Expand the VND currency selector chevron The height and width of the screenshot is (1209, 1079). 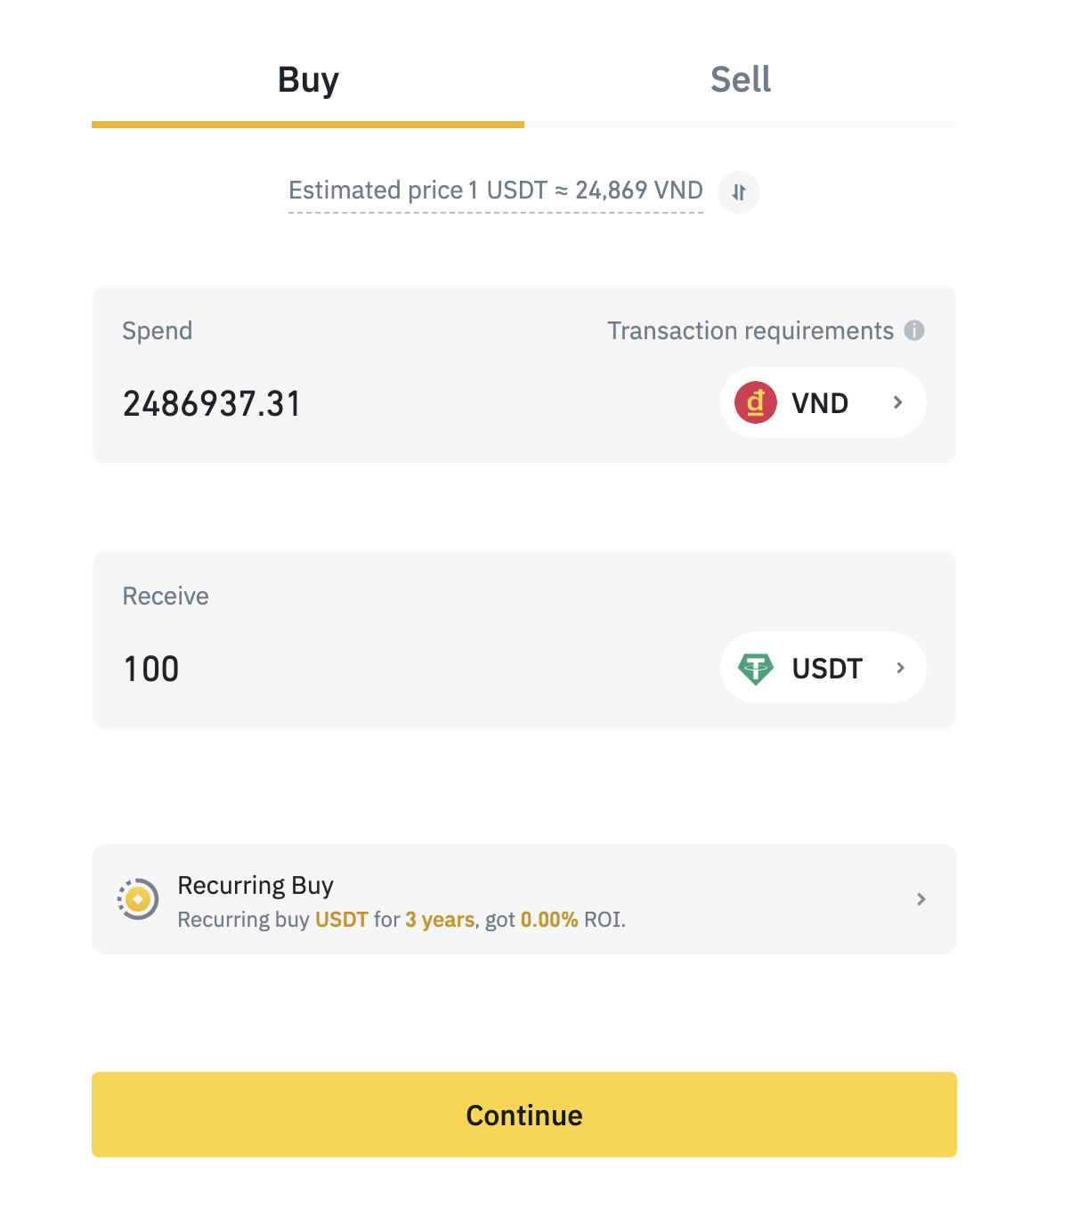point(898,402)
